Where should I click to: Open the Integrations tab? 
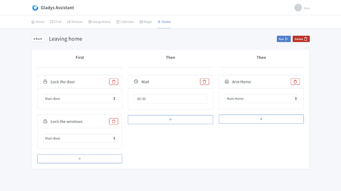[x=99, y=22]
